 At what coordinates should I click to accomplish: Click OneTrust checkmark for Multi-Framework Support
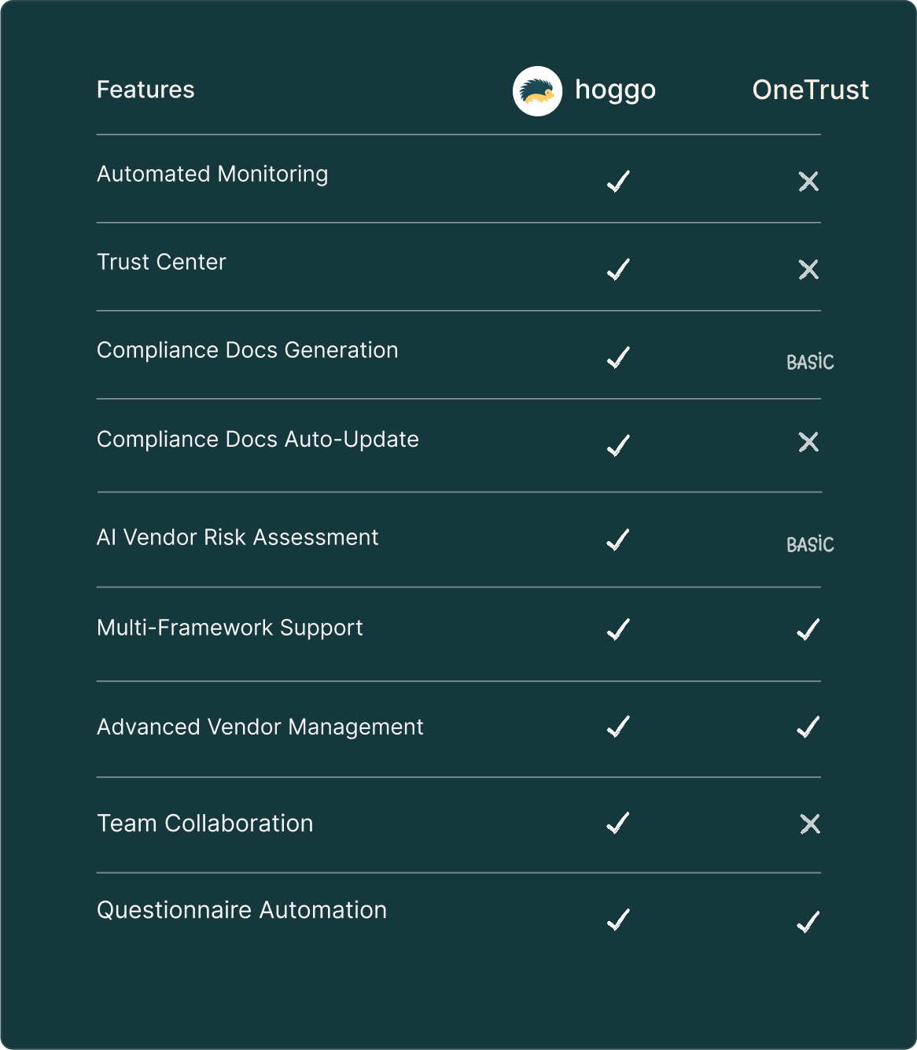[808, 629]
